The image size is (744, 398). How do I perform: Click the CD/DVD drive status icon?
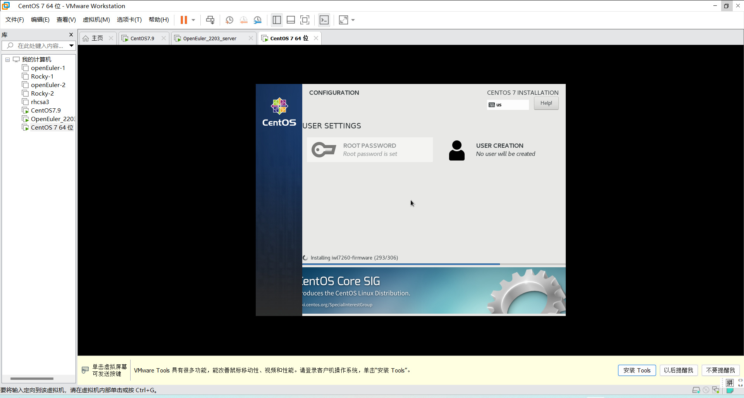pos(706,390)
